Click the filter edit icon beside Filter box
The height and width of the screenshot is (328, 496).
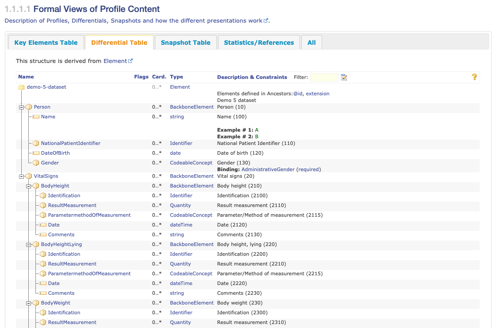344,78
